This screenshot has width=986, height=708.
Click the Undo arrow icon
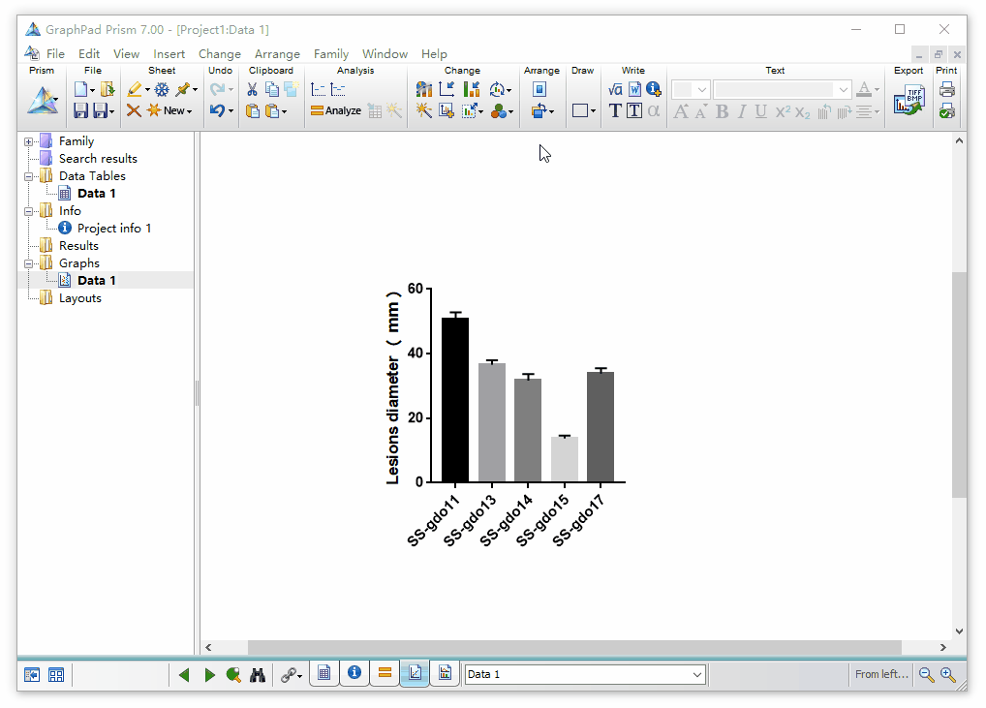218,111
